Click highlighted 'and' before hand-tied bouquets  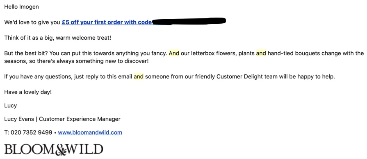(261, 54)
